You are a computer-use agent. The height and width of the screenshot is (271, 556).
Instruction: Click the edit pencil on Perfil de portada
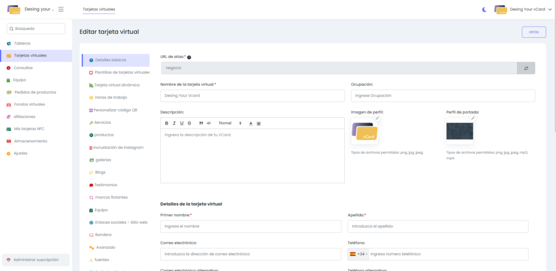473,118
